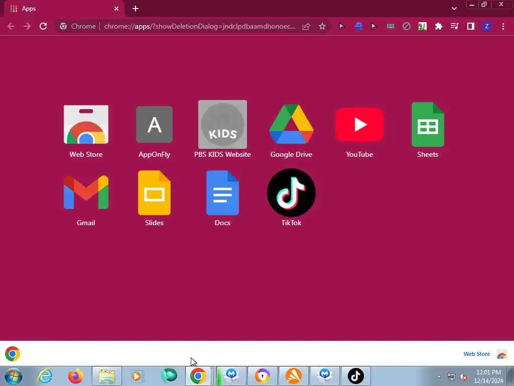Launch Internet Explorer from the taskbar

click(45, 376)
